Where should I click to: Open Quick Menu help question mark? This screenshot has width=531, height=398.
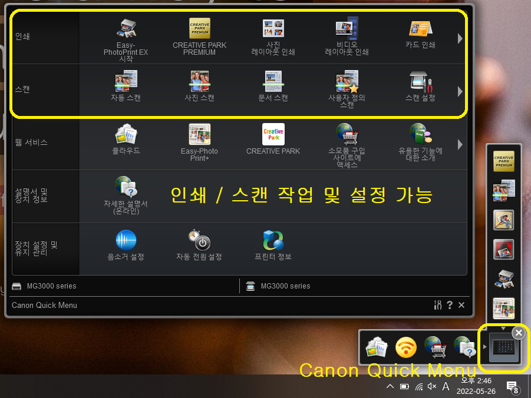tap(450, 305)
